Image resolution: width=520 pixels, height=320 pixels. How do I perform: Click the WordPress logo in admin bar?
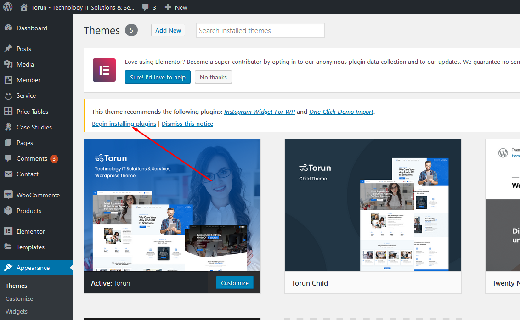click(8, 7)
